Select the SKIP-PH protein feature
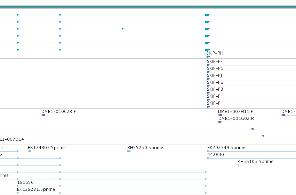The height and width of the screenshot is (195, 296). (x=215, y=103)
